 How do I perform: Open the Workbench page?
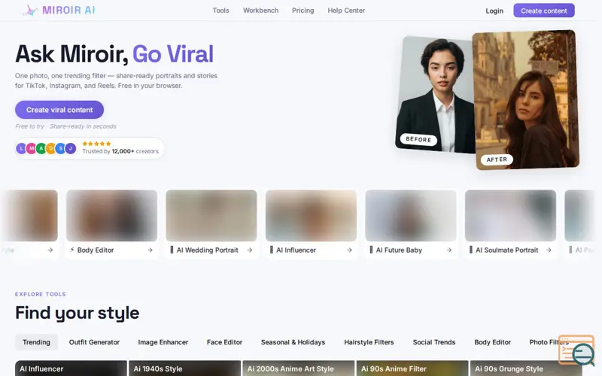260,11
